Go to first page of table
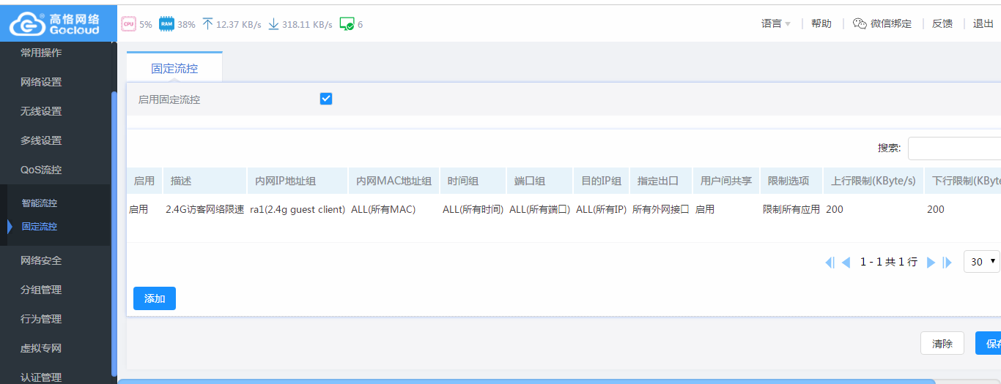1001x384 pixels. coord(830,262)
